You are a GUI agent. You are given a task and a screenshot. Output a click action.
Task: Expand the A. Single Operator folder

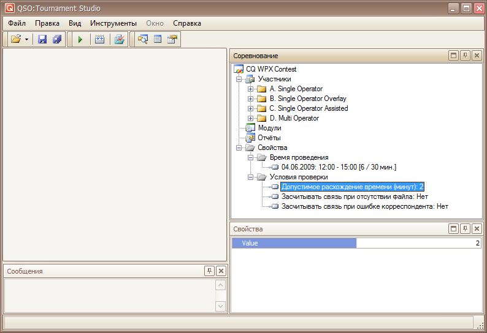(x=250, y=89)
